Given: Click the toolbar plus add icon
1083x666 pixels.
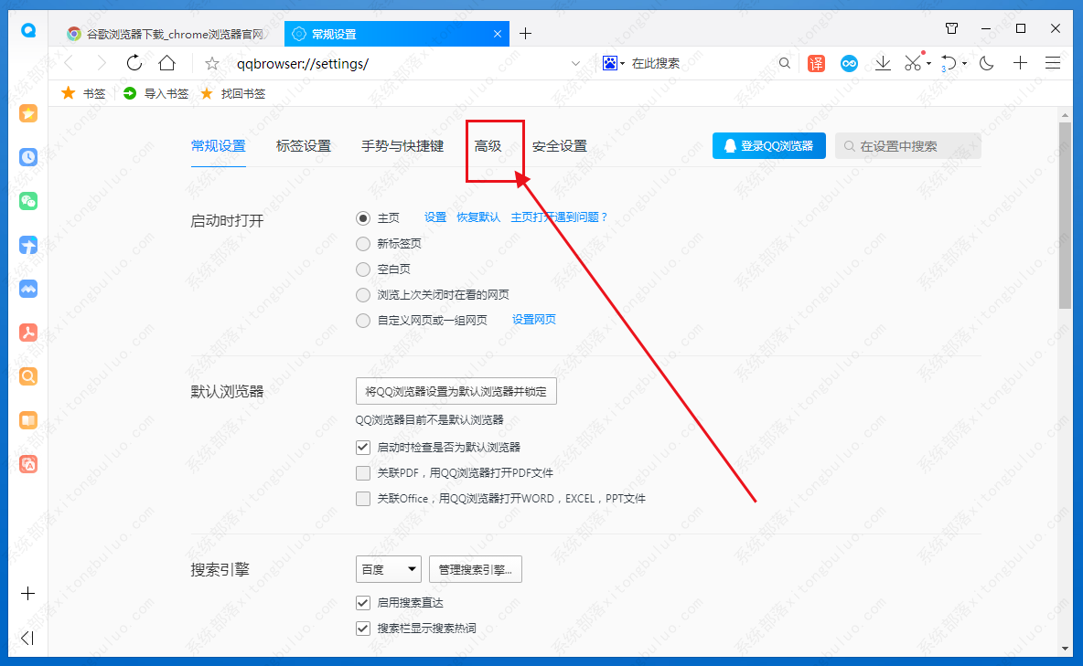Looking at the screenshot, I should tap(1020, 64).
